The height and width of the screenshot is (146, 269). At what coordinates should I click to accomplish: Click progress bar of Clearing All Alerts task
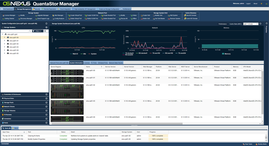point(158,136)
